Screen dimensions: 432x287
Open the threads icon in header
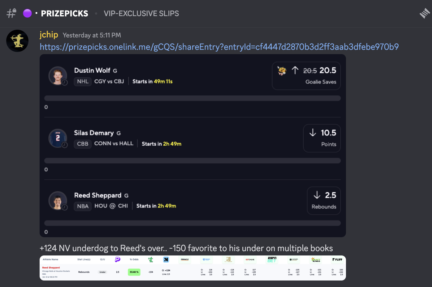click(425, 13)
